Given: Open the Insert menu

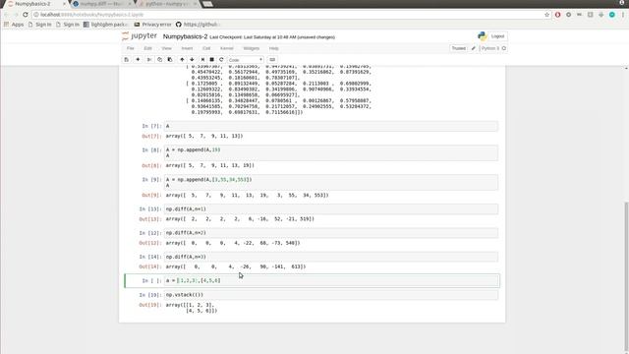Looking at the screenshot, I should (187, 48).
